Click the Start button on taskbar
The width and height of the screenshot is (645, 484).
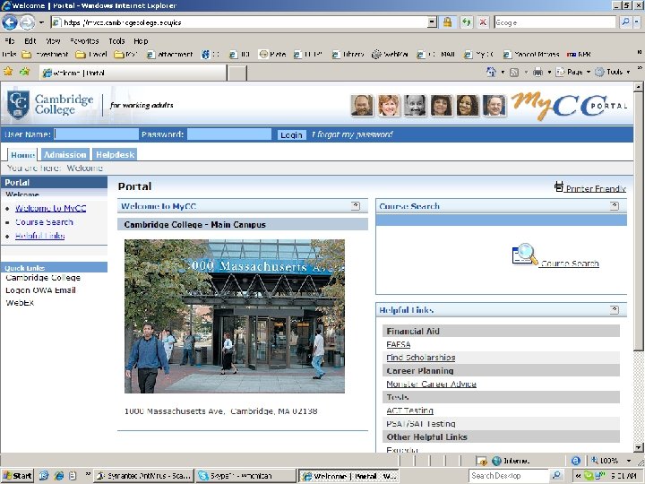17,476
